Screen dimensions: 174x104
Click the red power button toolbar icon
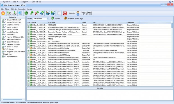[x=65, y=13]
